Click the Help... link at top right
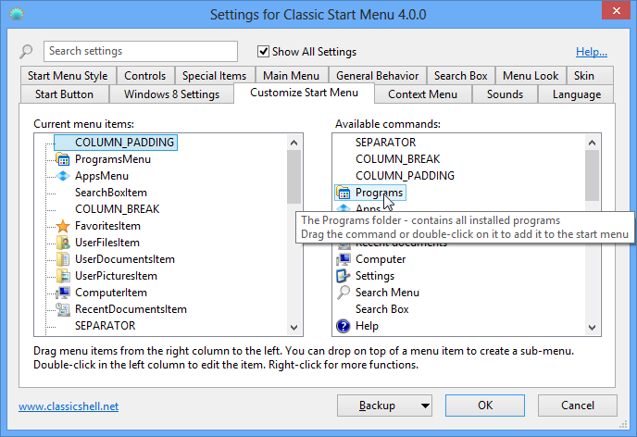 click(592, 52)
